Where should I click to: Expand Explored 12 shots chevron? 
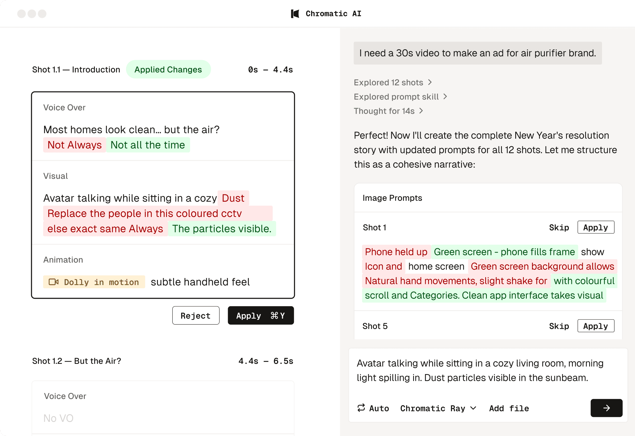pos(430,82)
